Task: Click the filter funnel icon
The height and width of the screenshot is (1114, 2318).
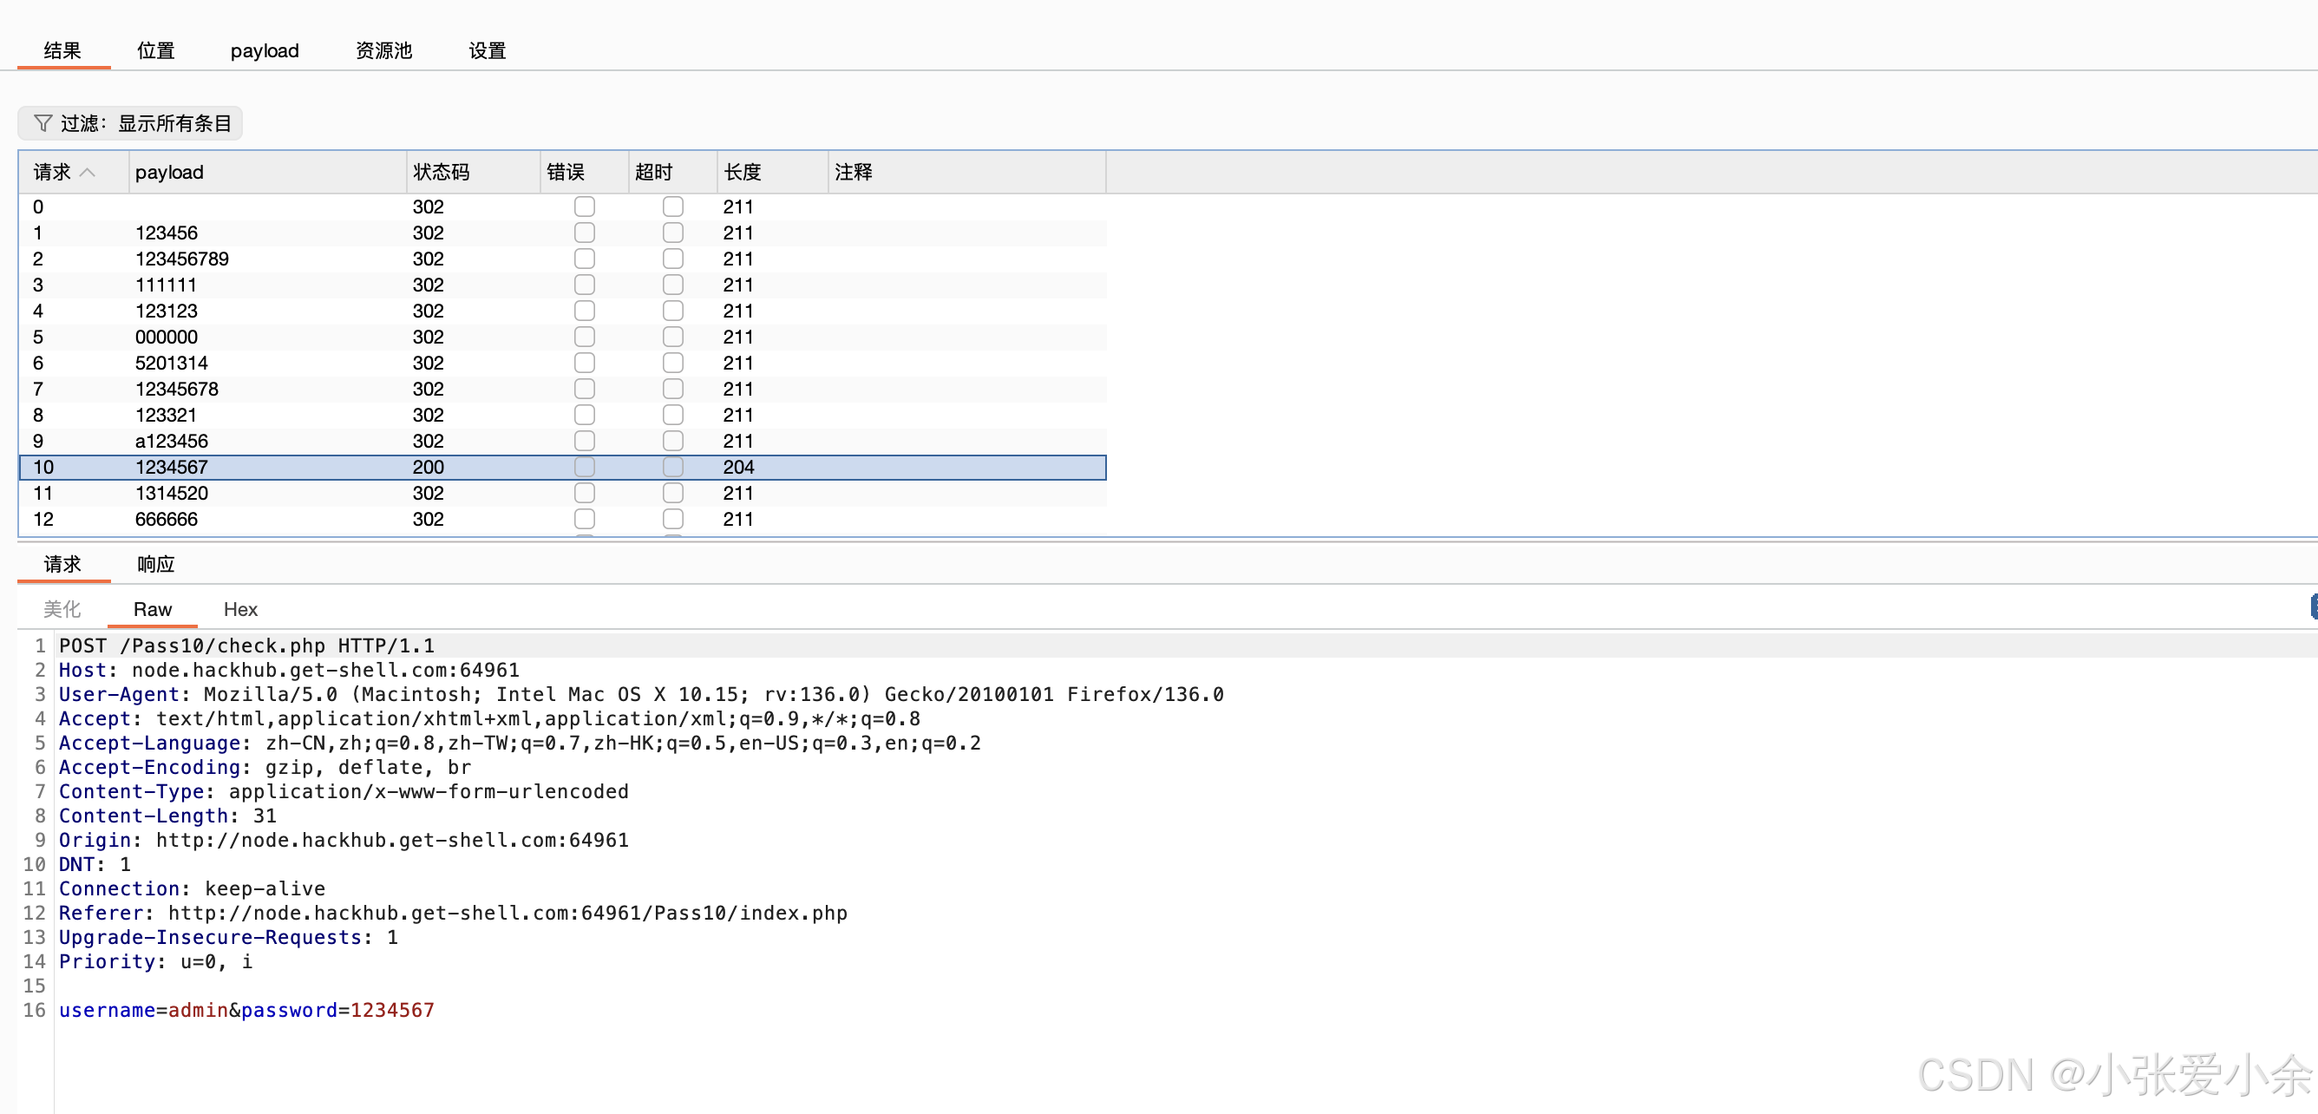Action: [x=43, y=123]
